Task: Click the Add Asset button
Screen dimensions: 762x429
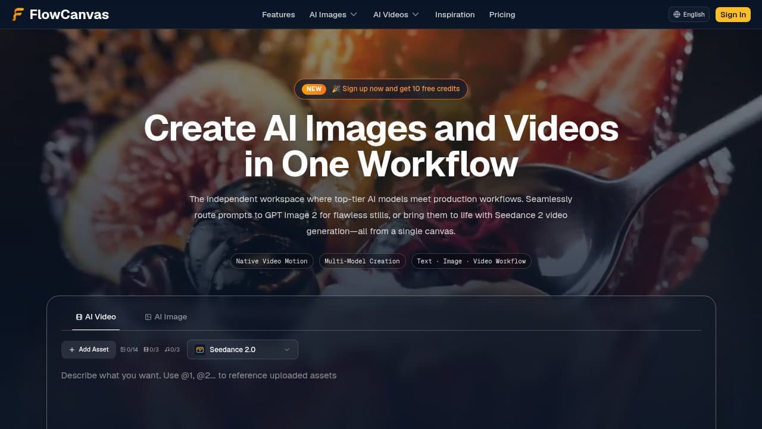Action: [x=89, y=350]
